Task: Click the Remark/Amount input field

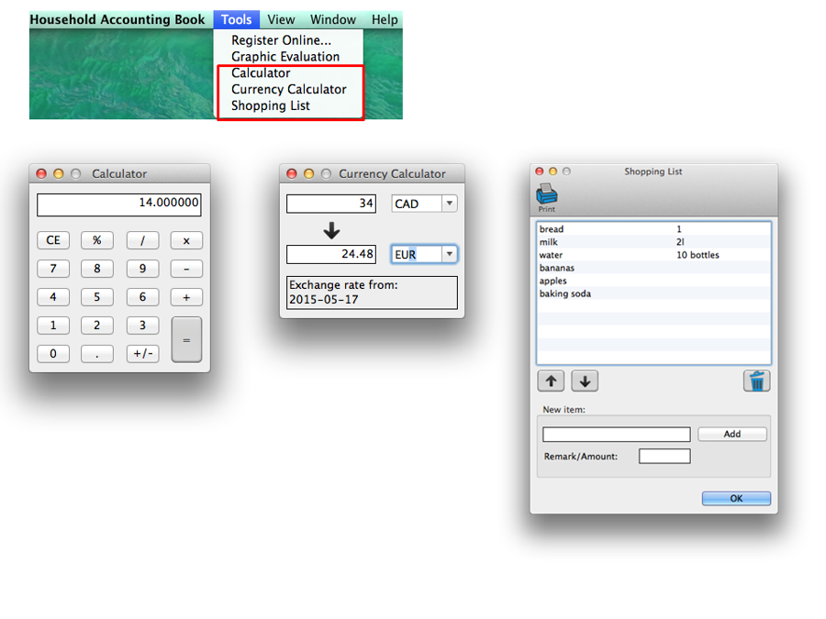Action: [x=664, y=456]
